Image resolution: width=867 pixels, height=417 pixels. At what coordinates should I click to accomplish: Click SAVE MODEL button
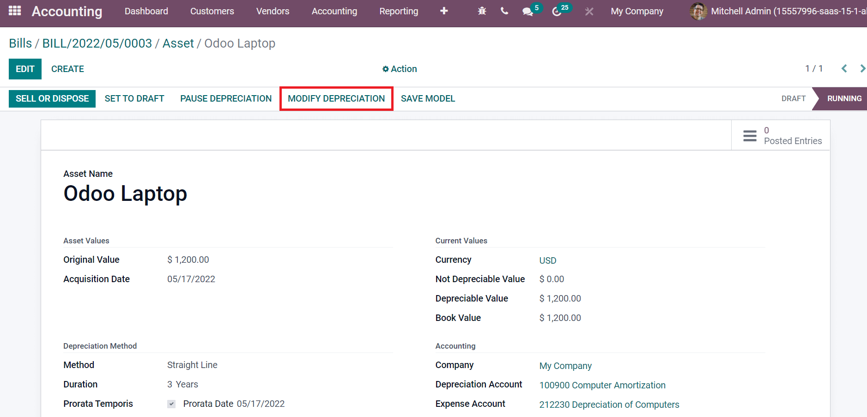click(428, 99)
